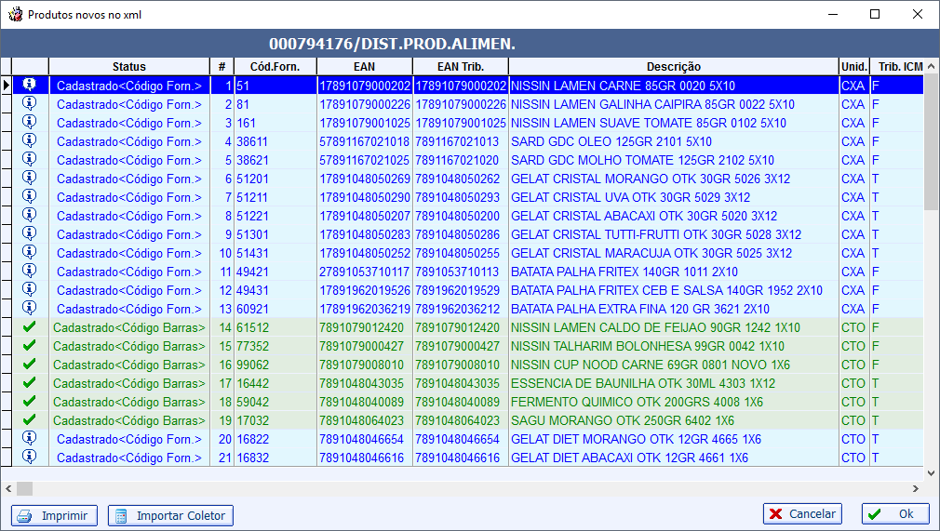This screenshot has height=531, width=940.
Task: Select EAN cell 7891079012420
Action: click(x=365, y=327)
